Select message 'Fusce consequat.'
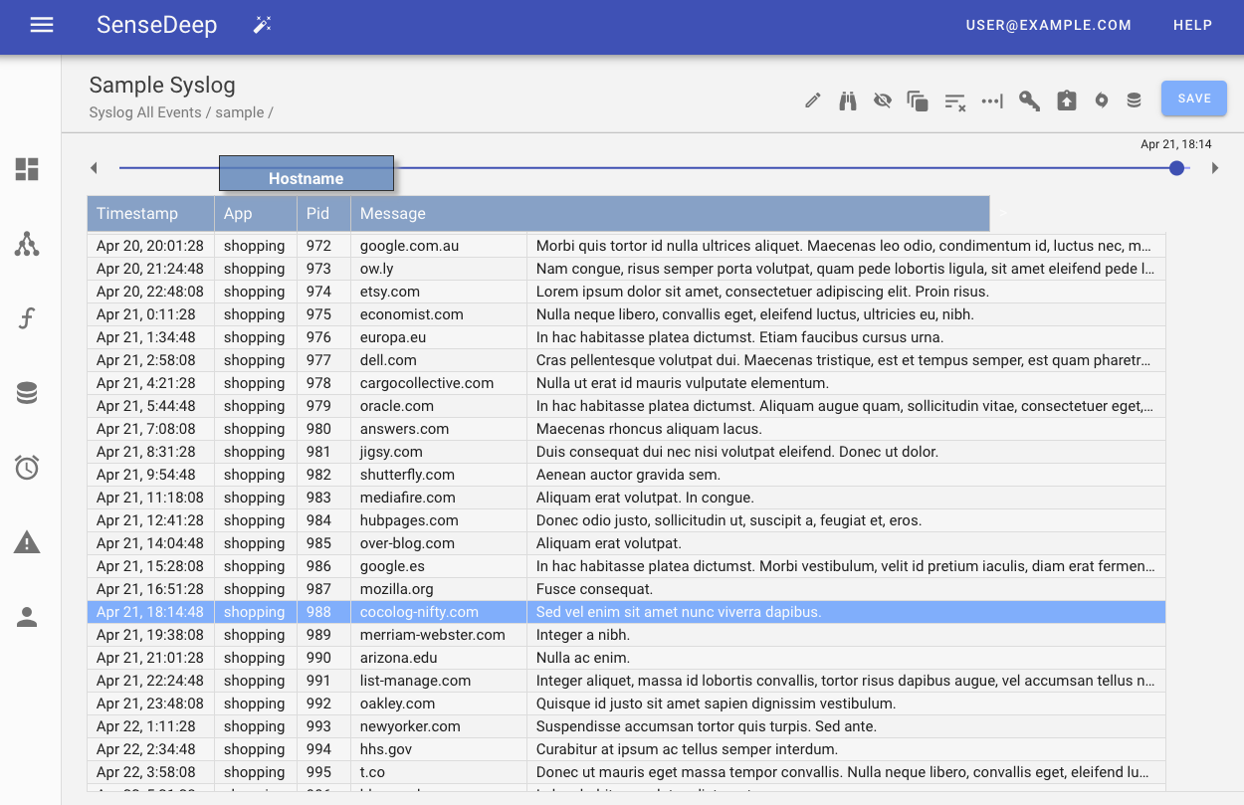The image size is (1244, 805). click(x=846, y=589)
